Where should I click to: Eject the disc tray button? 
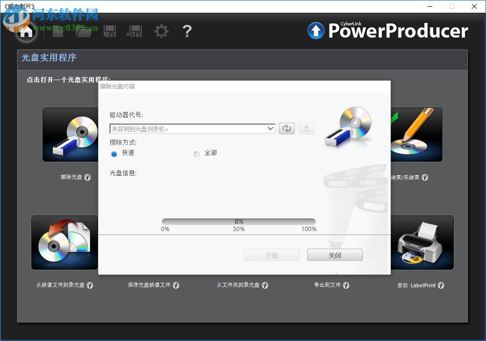(x=307, y=128)
